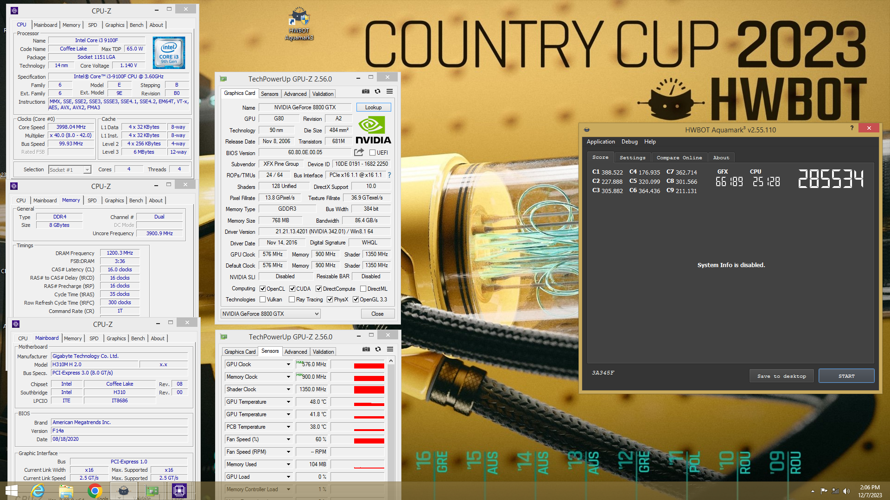This screenshot has width=890, height=500.
Task: Toggle the DirectCompute checkbox
Action: pos(319,289)
